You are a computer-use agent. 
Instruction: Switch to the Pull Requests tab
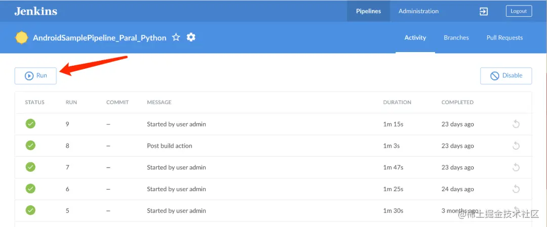pyautogui.click(x=505, y=37)
